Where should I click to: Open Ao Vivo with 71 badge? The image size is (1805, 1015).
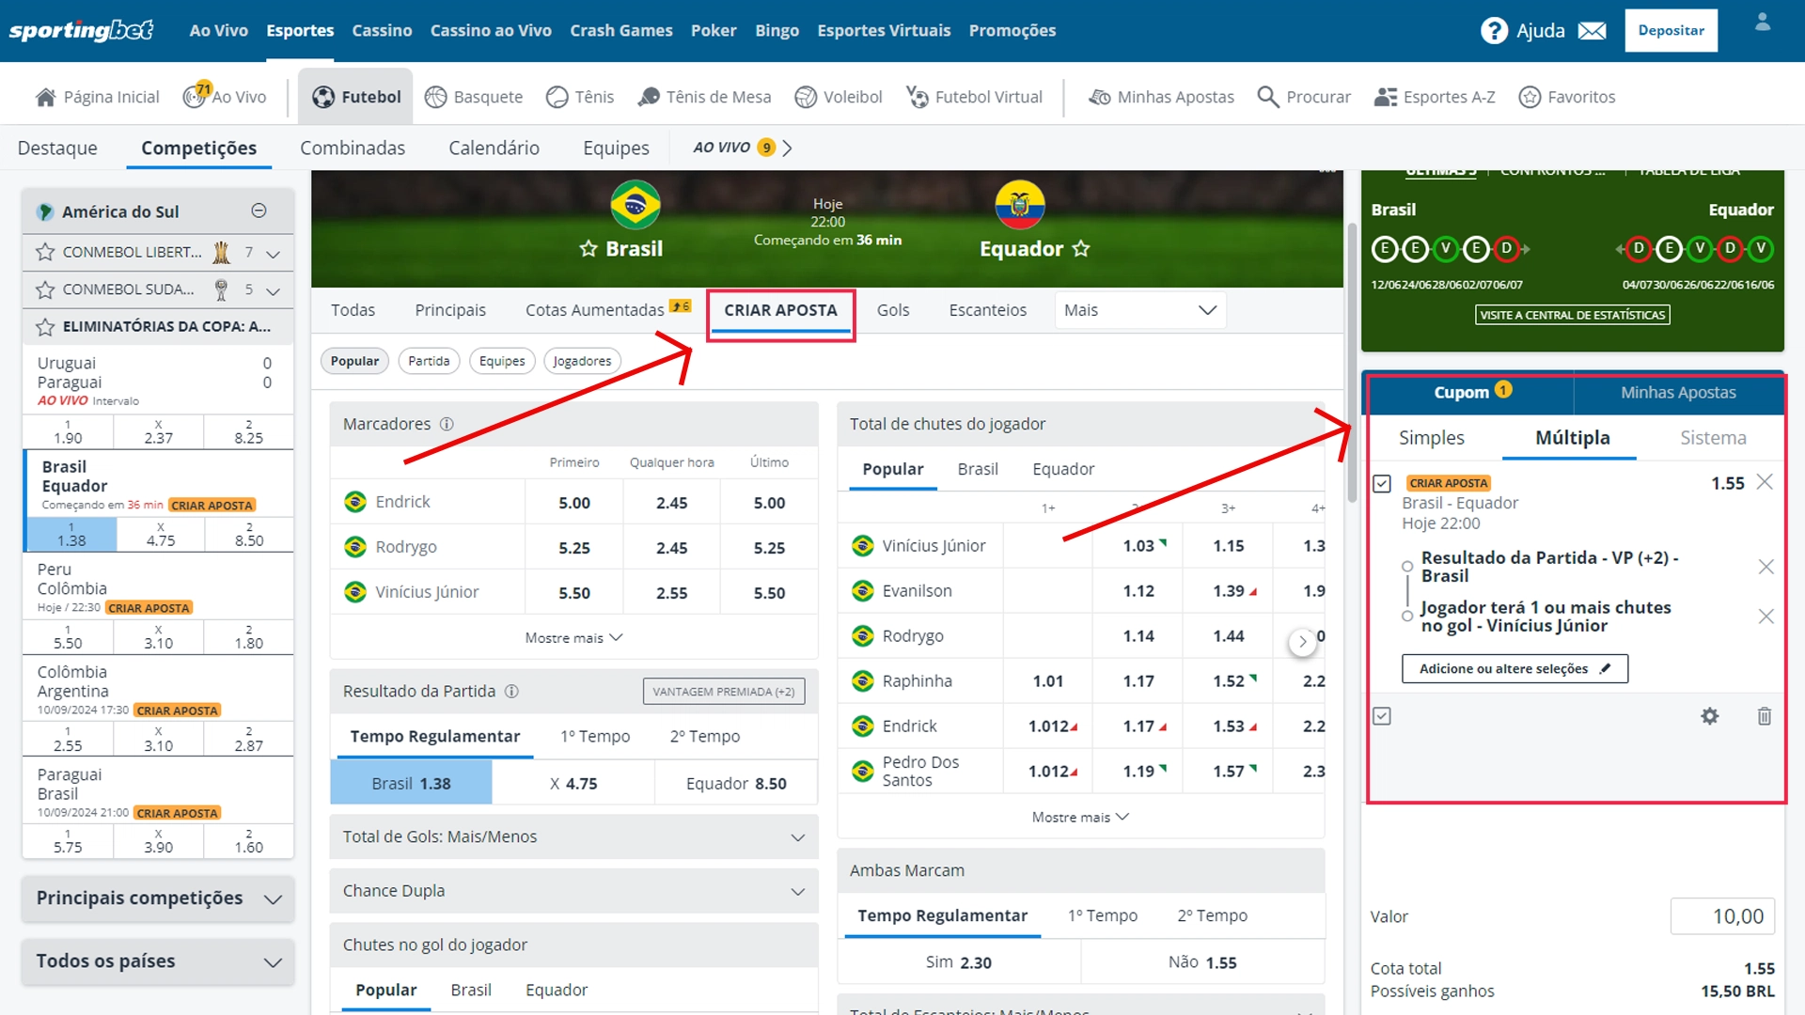(225, 96)
